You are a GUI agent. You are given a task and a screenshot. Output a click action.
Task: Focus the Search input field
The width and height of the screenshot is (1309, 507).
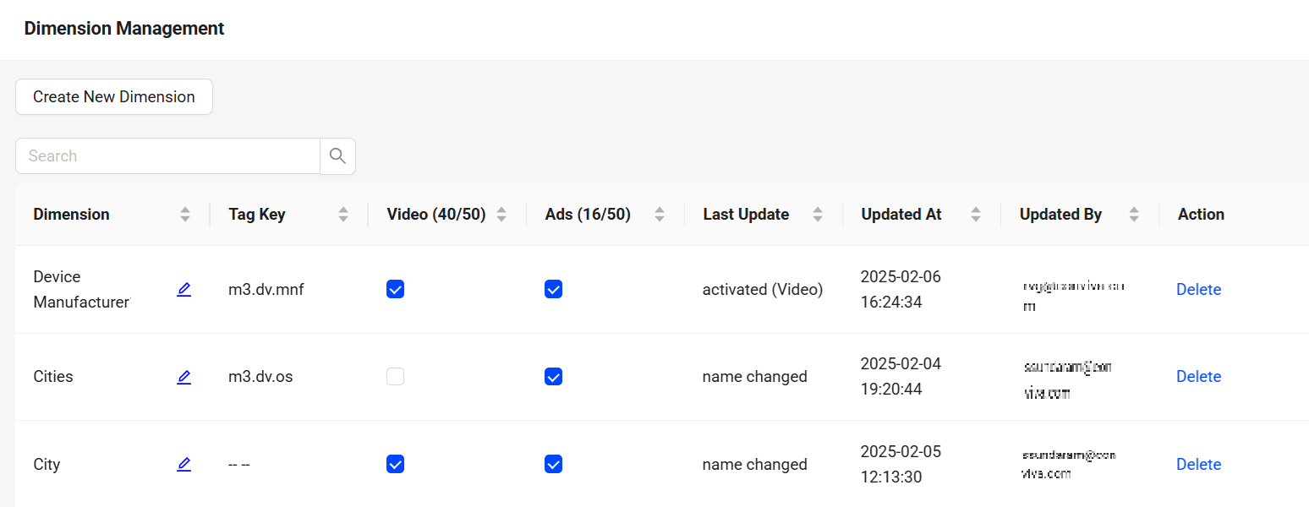(x=167, y=156)
